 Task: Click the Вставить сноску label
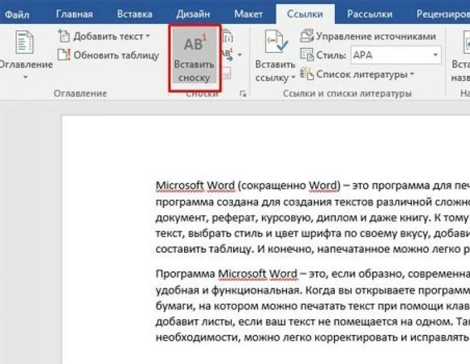click(x=195, y=71)
